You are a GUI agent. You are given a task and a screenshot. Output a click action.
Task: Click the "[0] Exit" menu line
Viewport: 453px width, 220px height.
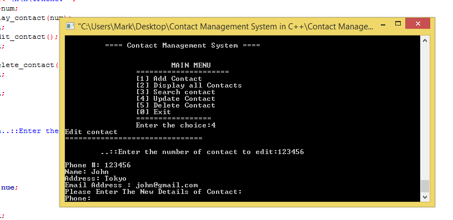(x=153, y=112)
